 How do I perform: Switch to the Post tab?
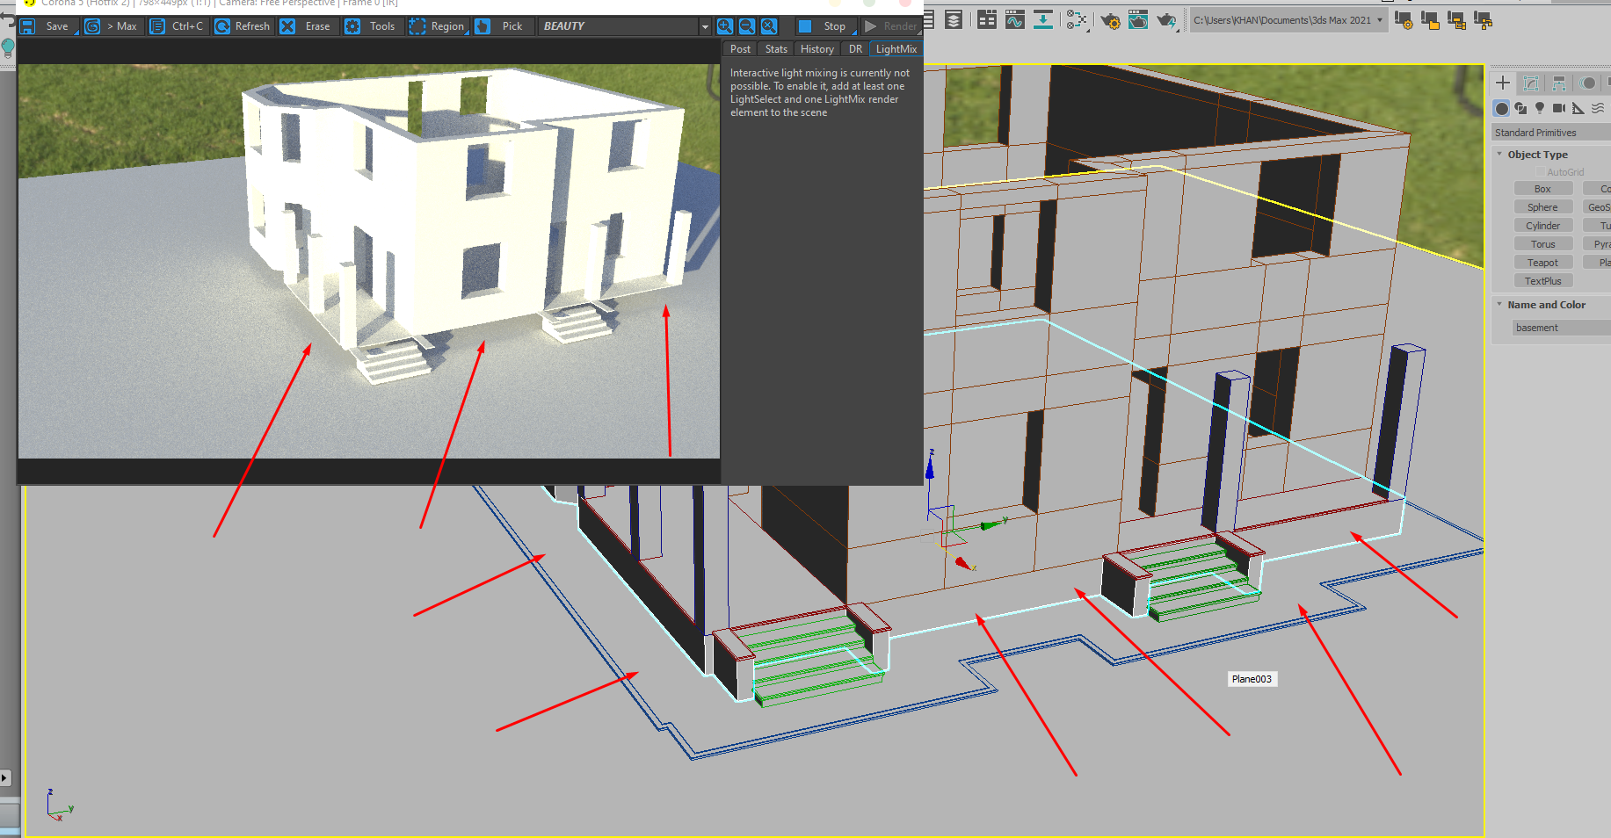(x=740, y=49)
